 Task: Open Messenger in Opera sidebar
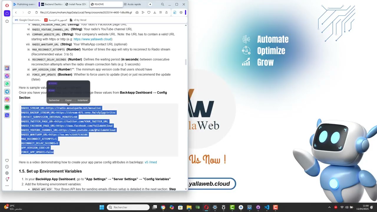click(x=7, y=76)
